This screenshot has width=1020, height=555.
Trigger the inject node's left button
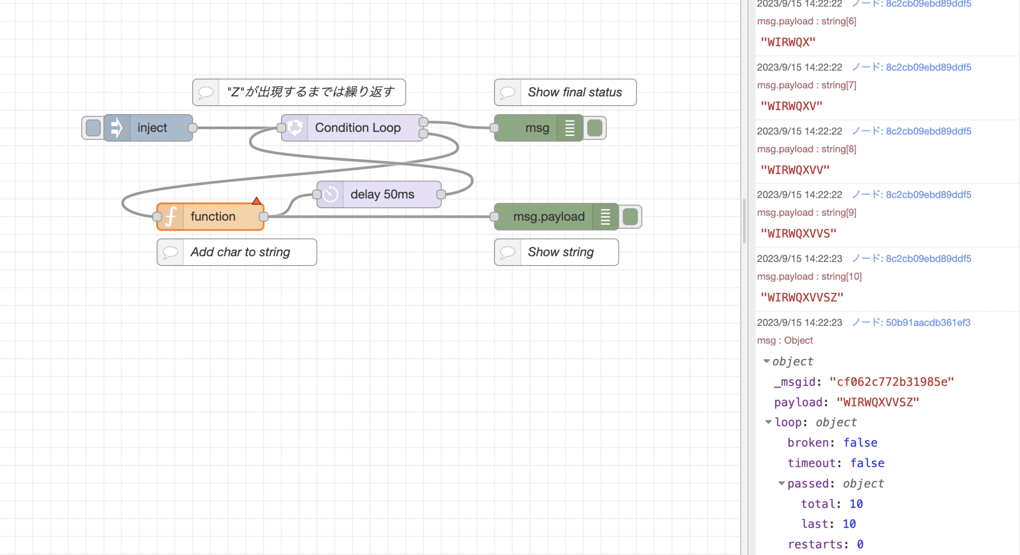pyautogui.click(x=93, y=128)
